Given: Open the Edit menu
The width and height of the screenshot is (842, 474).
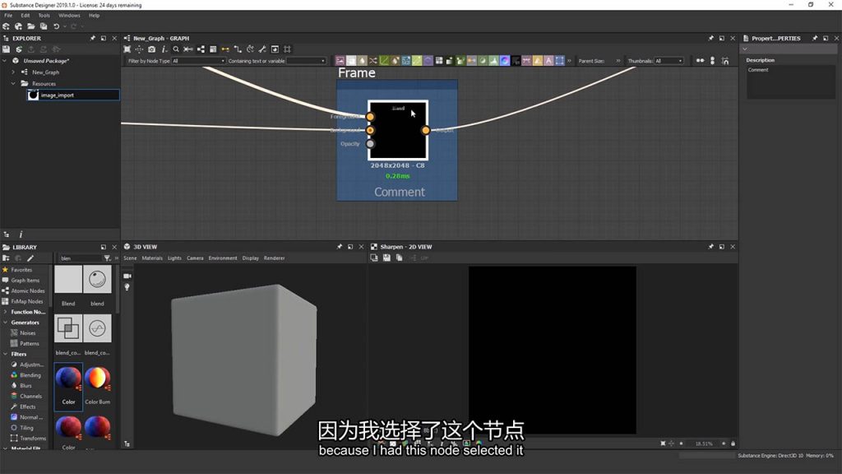Looking at the screenshot, I should coord(25,16).
